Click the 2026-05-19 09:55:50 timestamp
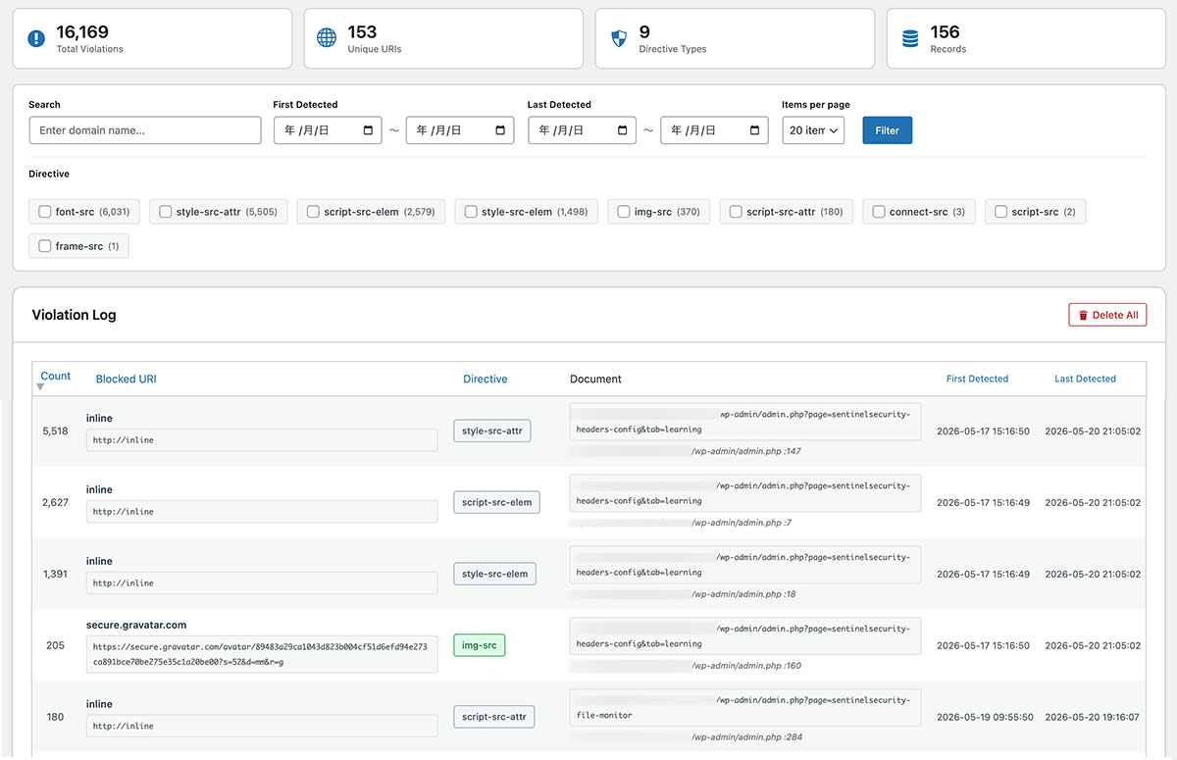 pyautogui.click(x=985, y=718)
